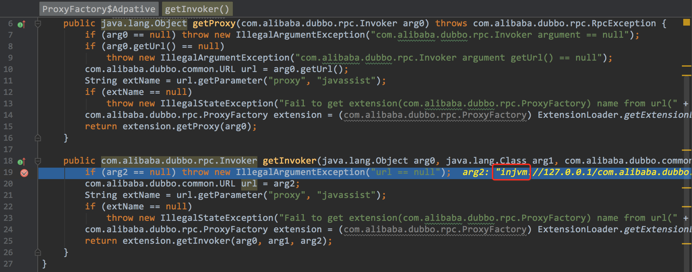Click the "javassist" string on line 11

click(x=346, y=81)
